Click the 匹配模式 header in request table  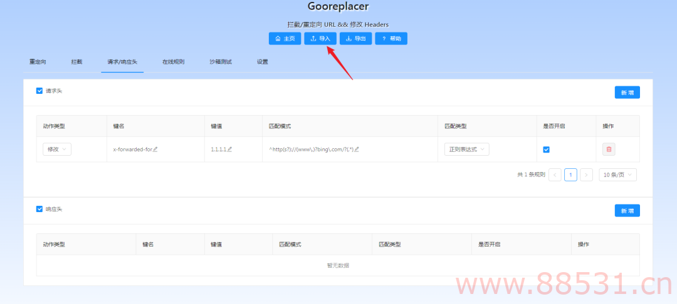pos(280,126)
